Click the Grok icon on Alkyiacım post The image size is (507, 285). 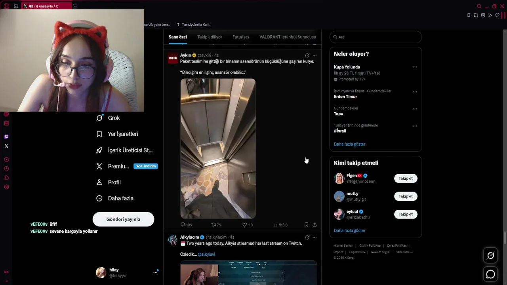307,237
